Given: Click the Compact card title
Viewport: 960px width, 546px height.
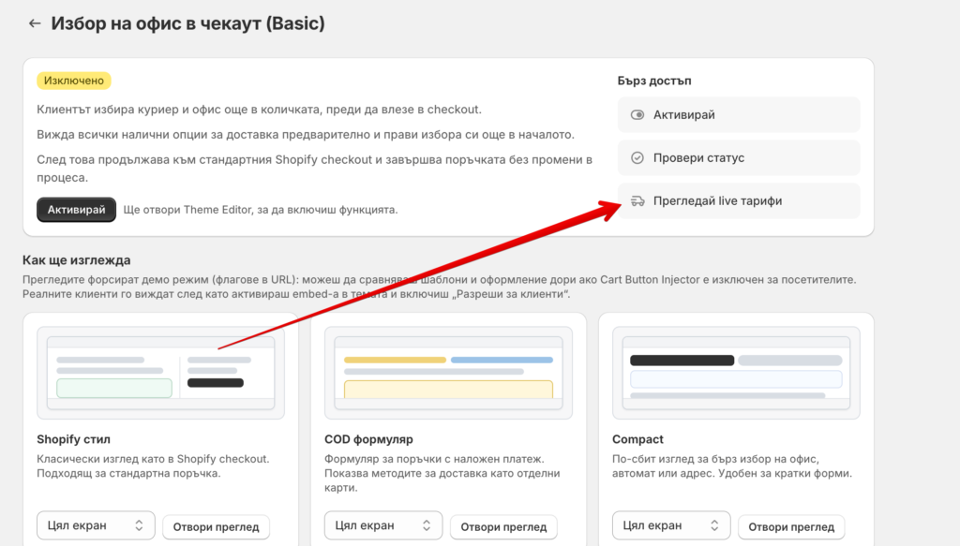Looking at the screenshot, I should click(x=637, y=439).
